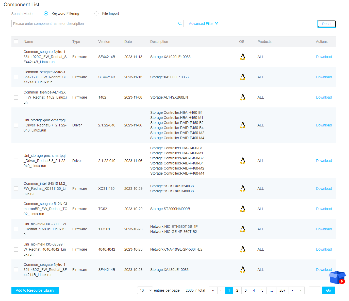The image size is (349, 301).
Task: Click Linux penguin icon for XA480LE10063 row
Action: pos(243,270)
